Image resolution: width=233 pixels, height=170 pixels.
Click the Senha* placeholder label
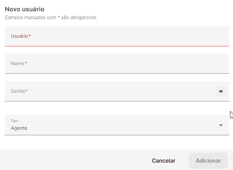point(19,91)
